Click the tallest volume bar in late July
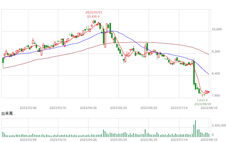 pos(195,129)
